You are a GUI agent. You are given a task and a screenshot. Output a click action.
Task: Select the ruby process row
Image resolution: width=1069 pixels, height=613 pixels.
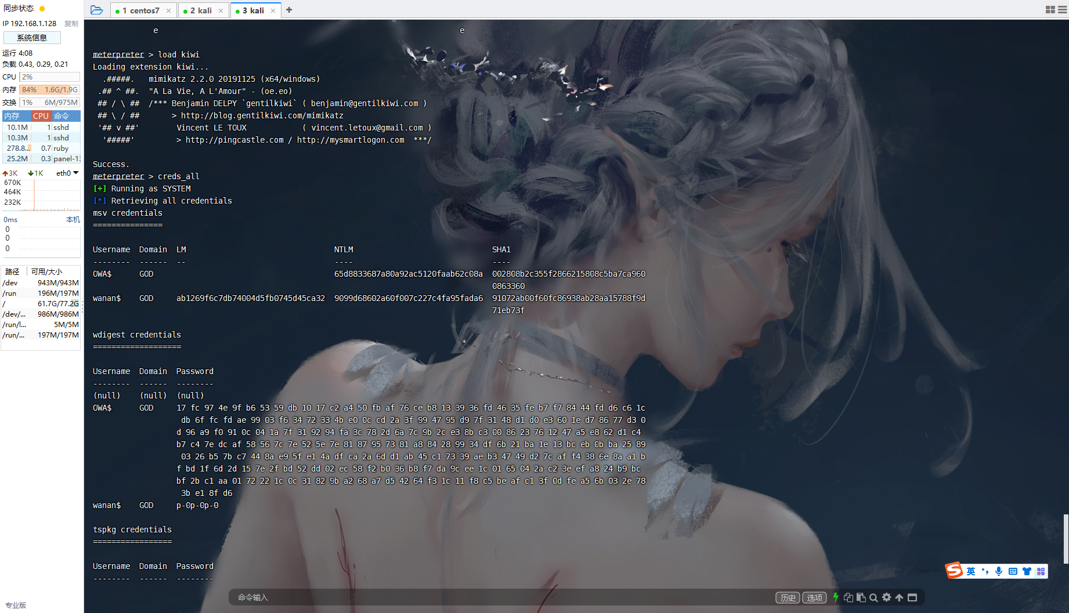(41, 148)
